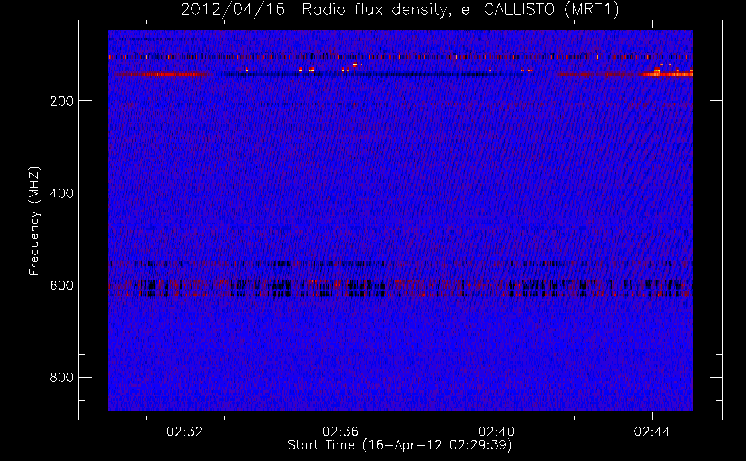The height and width of the screenshot is (461, 746).
Task: Click the 02:44 time tick label
Action: [652, 432]
